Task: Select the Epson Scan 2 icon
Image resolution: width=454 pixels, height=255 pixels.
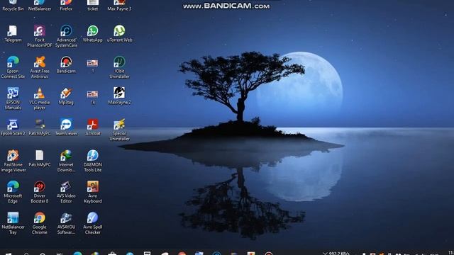Action: [x=13, y=125]
